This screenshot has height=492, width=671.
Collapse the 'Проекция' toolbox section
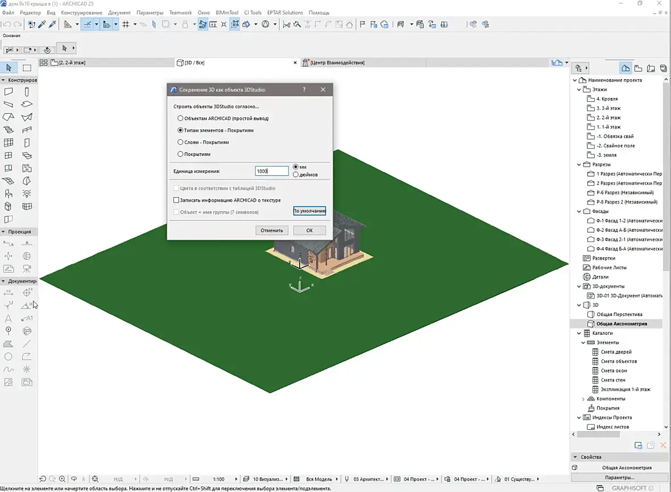tap(3, 232)
